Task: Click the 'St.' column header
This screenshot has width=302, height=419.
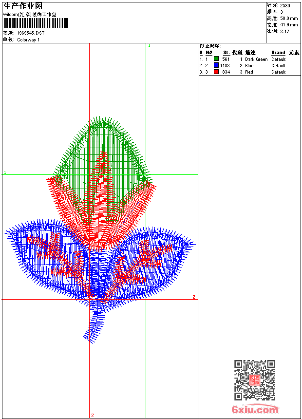Action: 226,53
